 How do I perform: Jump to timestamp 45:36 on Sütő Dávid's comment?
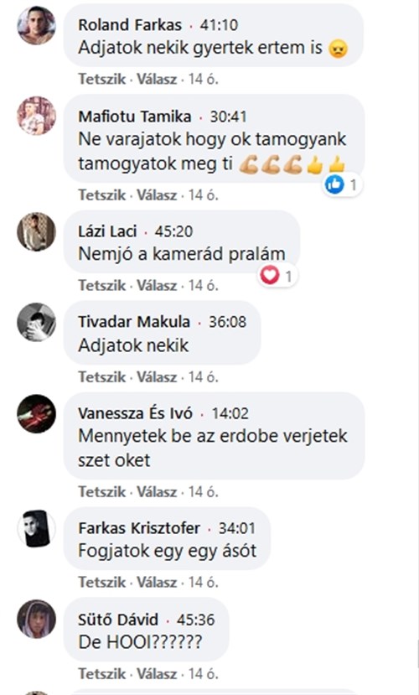(196, 620)
